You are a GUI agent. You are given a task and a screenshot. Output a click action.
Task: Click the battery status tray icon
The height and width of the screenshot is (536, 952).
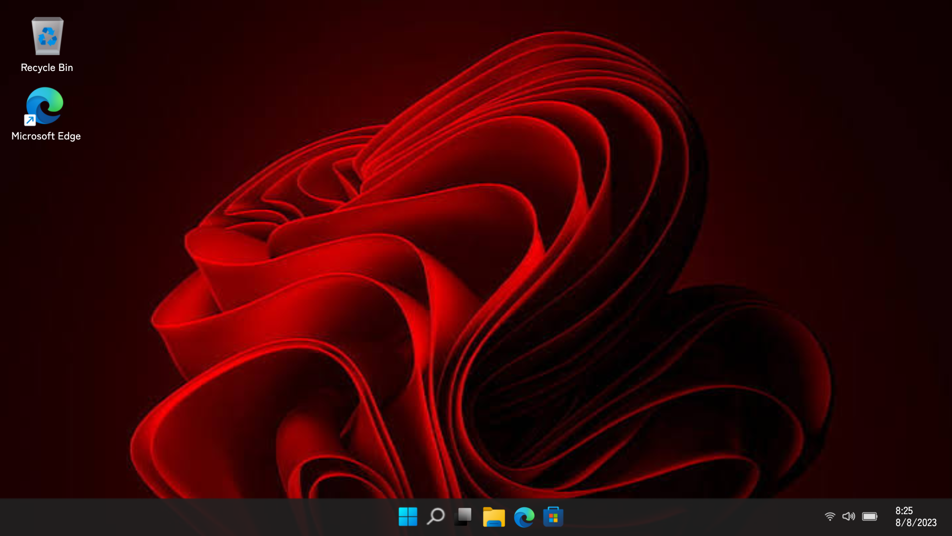coord(870,517)
